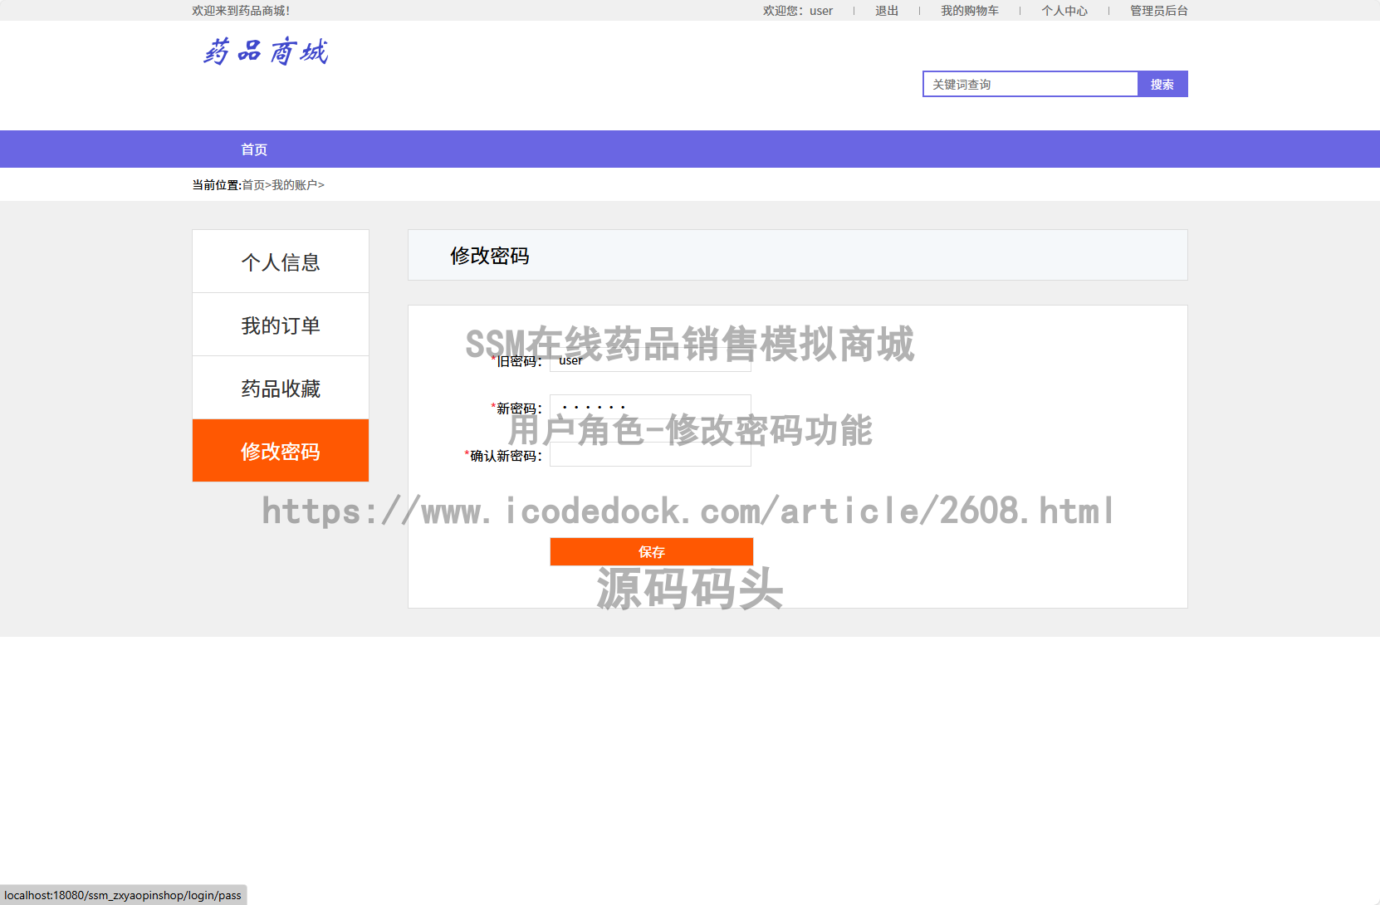Image resolution: width=1380 pixels, height=905 pixels.
Task: Select the highlighted 修改密码 menu item
Action: [280, 451]
